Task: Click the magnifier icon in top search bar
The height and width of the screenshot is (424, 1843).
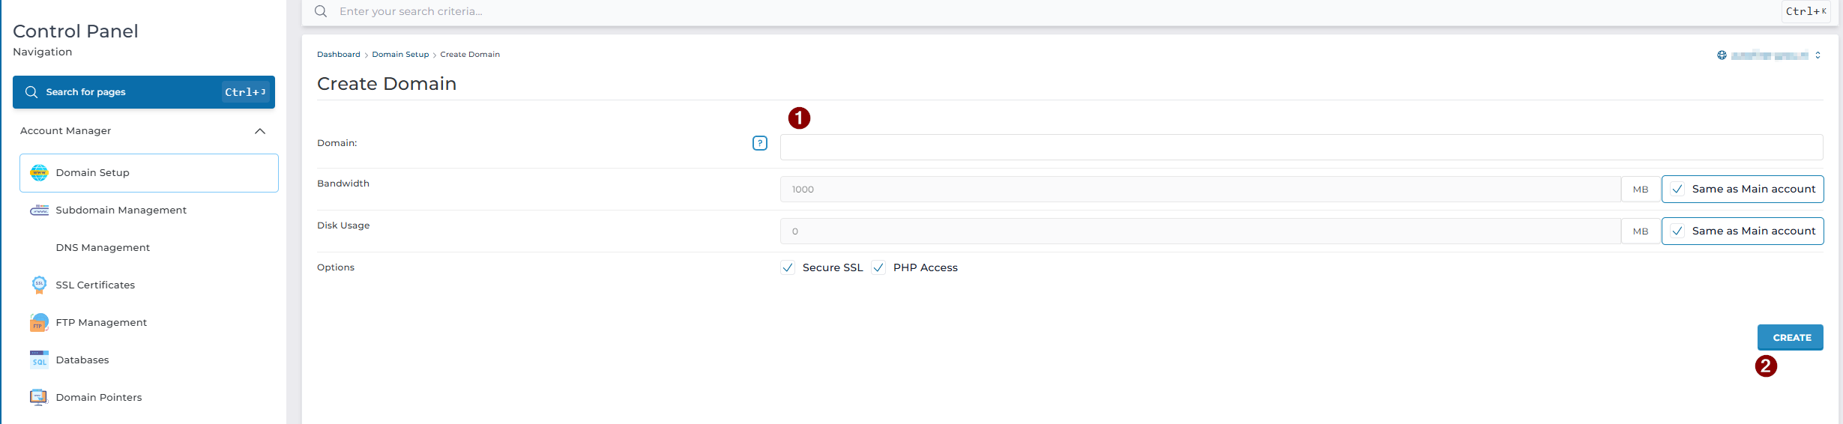Action: click(x=321, y=11)
